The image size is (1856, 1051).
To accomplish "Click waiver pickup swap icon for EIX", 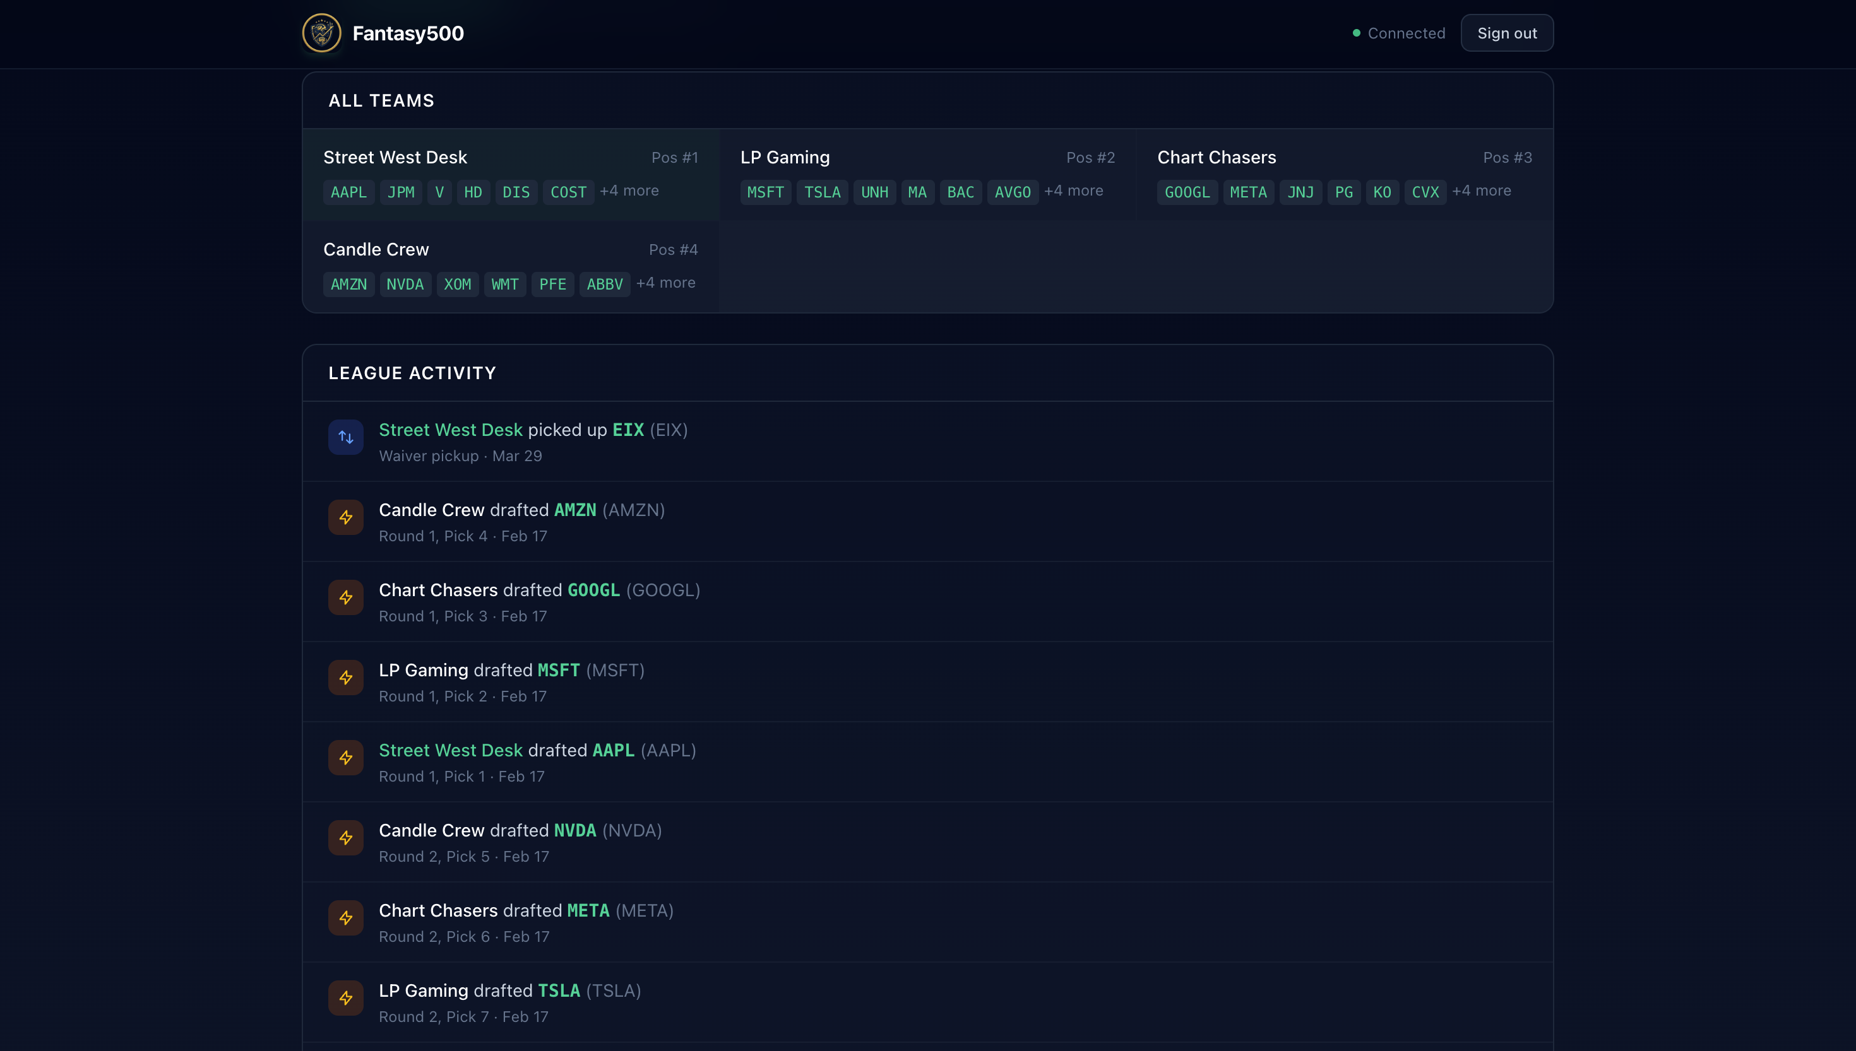I will click(346, 437).
